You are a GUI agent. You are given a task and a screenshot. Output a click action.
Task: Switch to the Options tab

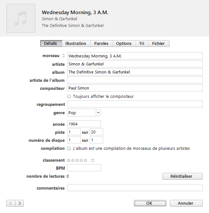point(124,44)
